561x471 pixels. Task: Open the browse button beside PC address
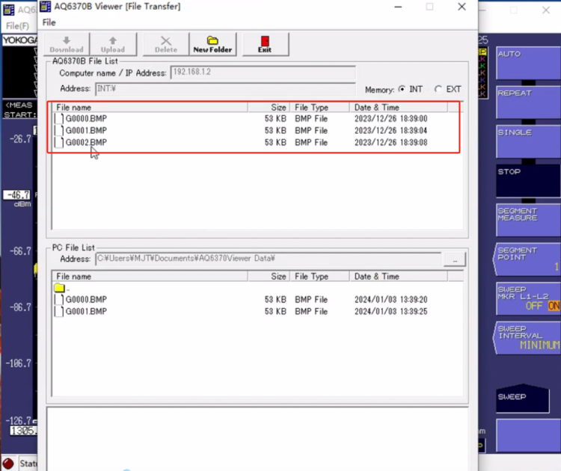[453, 259]
